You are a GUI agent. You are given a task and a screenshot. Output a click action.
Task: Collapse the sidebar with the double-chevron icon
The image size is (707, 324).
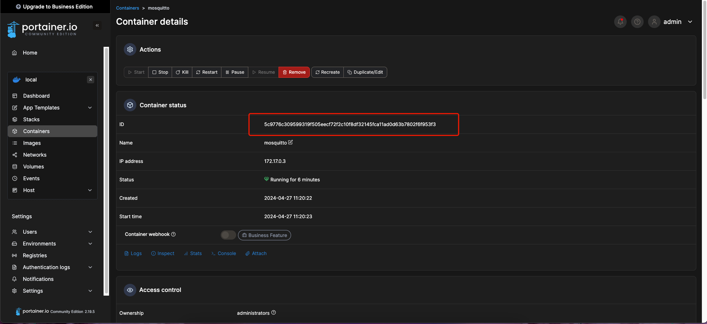click(97, 25)
